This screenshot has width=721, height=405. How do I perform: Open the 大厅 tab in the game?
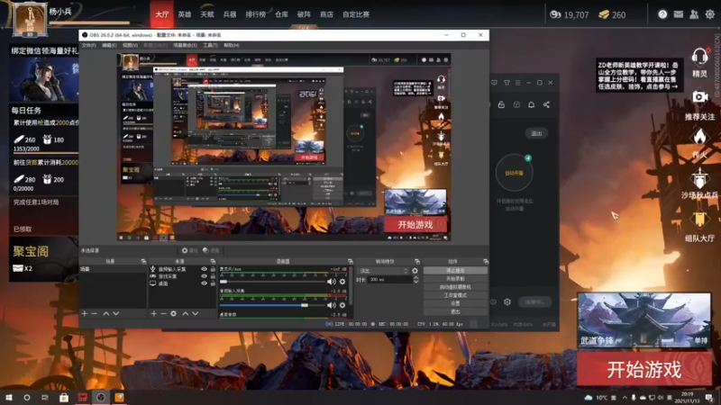tap(162, 14)
